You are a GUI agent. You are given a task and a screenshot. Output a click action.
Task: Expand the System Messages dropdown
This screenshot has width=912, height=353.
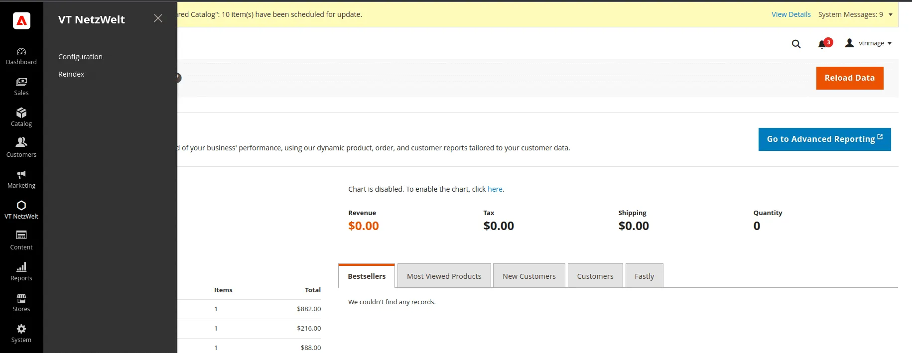click(x=890, y=14)
